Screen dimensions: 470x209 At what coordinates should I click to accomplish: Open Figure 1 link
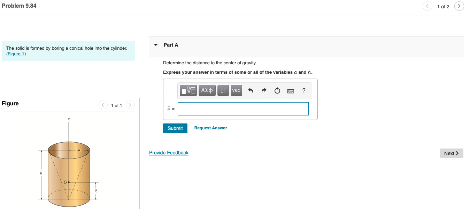click(x=15, y=54)
